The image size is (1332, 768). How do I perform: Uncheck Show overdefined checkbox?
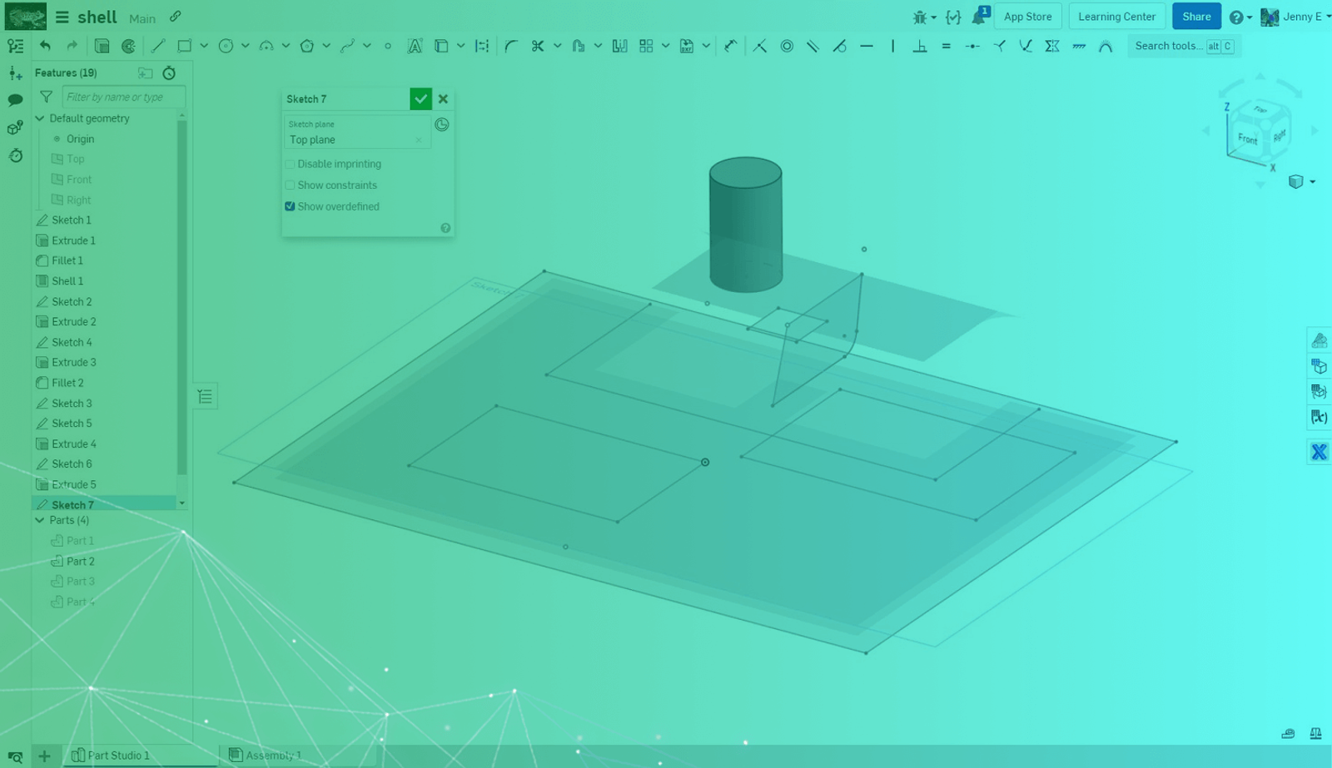tap(291, 206)
